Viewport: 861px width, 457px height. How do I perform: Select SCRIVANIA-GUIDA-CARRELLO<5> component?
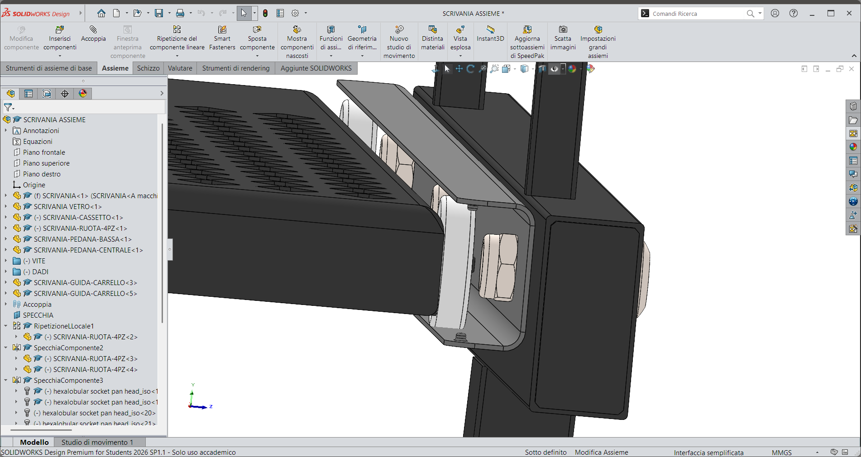coord(85,293)
